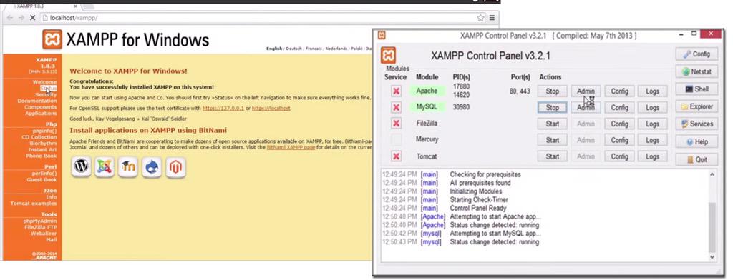The height and width of the screenshot is (280, 733).
Task: Open the https://localhost link
Action: (x=271, y=109)
